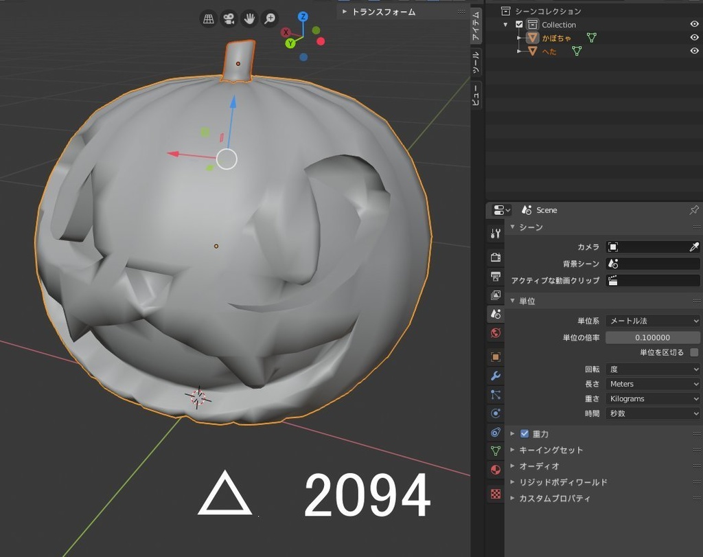Viewport: 703px width, 557px height.
Task: Click アクティブな動画クリップ field
Action: point(653,280)
